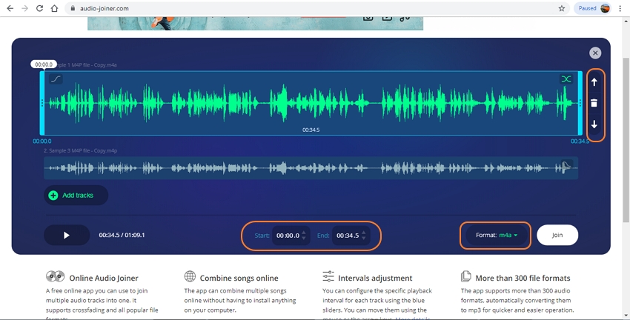Viewport: 630px width, 320px height.
Task: Bookmark this page with the star icon
Action: 562,8
